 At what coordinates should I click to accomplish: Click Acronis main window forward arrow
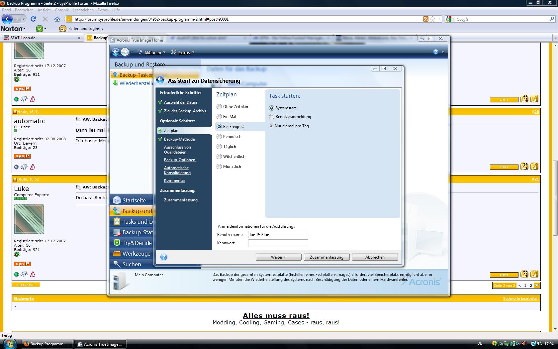(125, 52)
